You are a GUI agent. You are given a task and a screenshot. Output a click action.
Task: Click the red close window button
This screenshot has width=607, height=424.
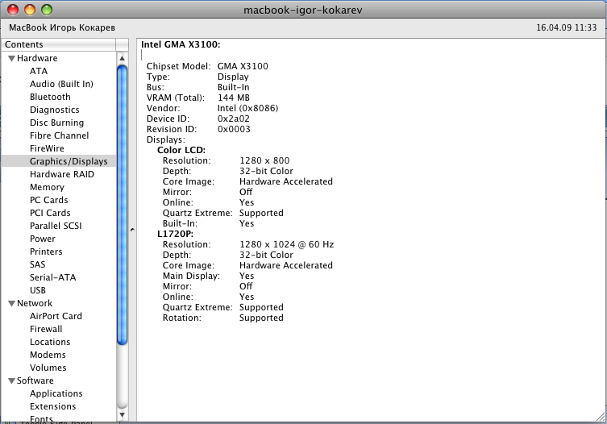(13, 10)
